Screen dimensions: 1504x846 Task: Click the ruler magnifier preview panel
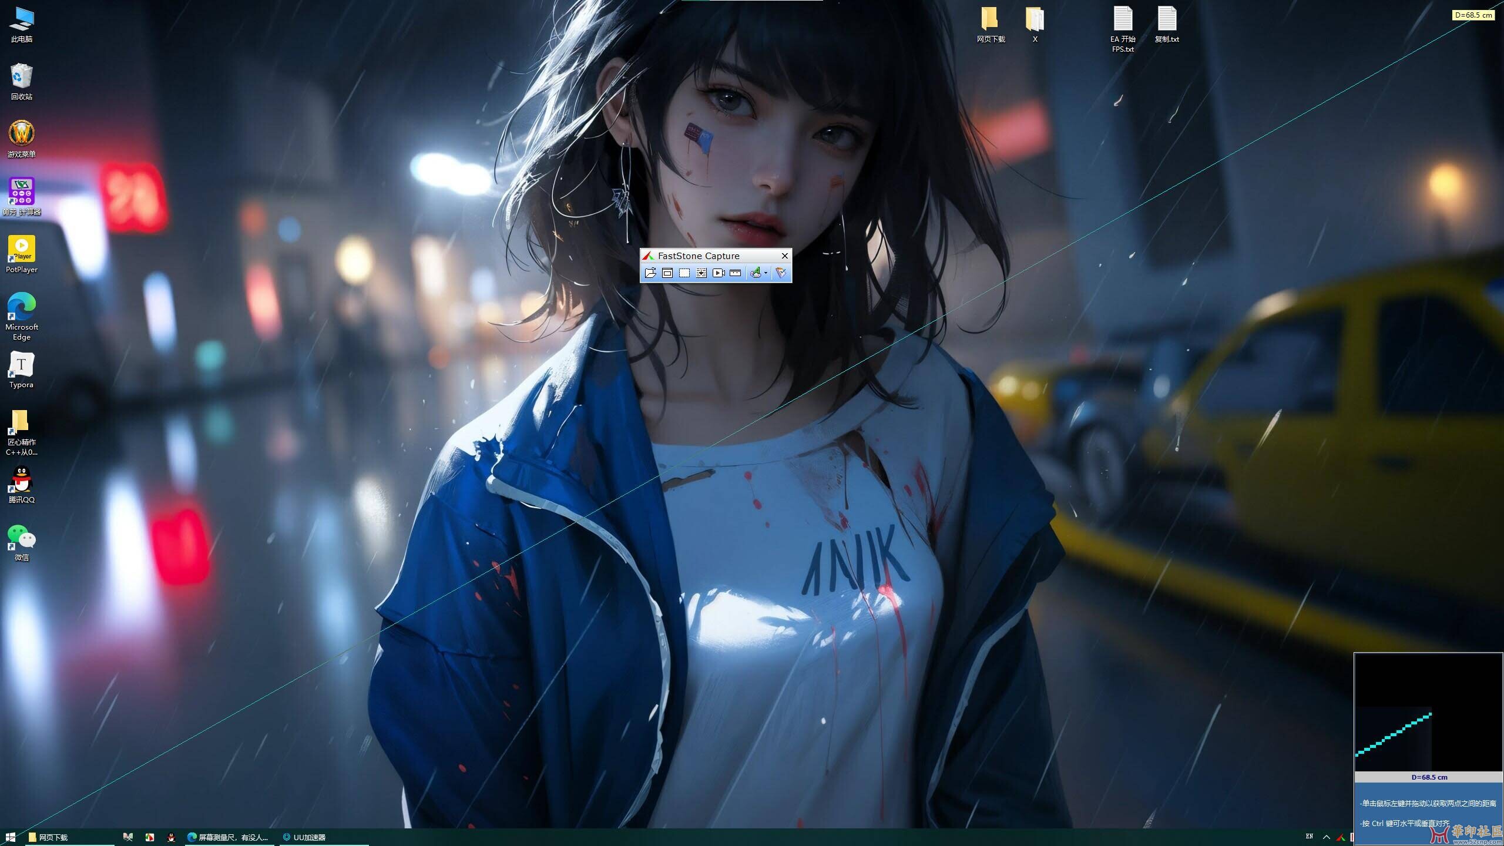pos(1428,712)
